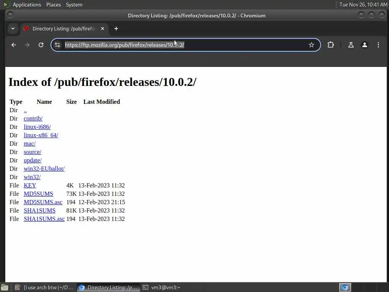389x292 pixels.
Task: Open the SHA1SUMS.asc file link
Action: 44,219
